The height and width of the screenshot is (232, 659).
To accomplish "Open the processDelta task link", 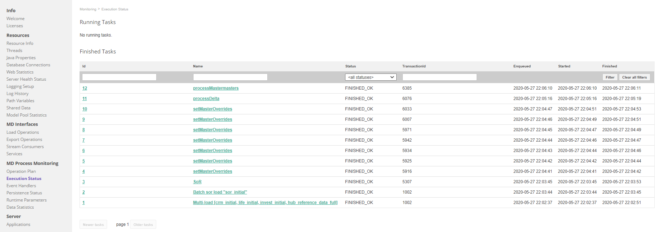I will pos(206,99).
